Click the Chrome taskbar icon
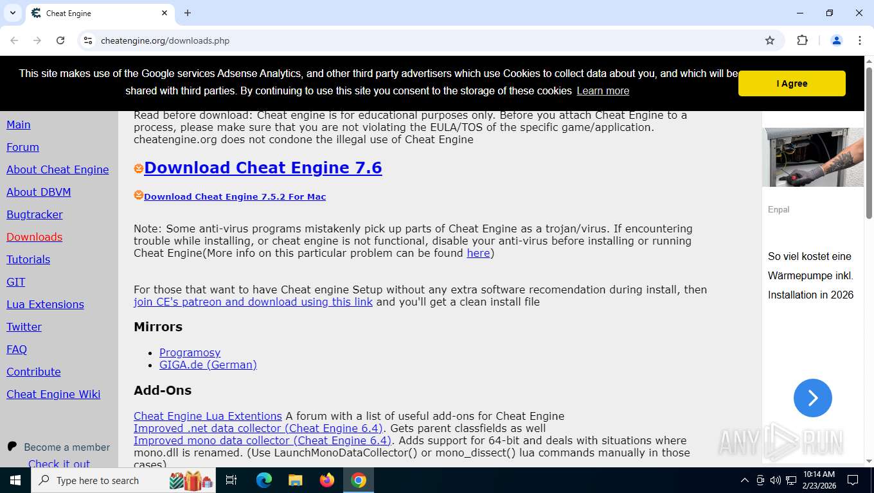Viewport: 874px width, 493px height. pos(359,480)
